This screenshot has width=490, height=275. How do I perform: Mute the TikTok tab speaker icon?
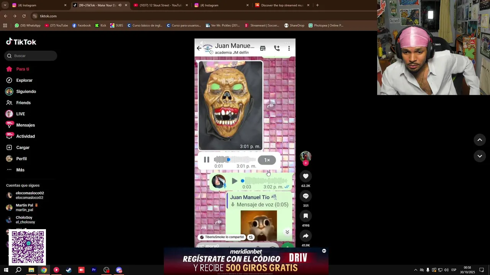click(120, 5)
